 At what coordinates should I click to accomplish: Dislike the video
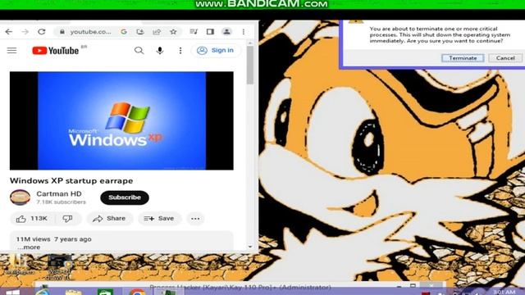pos(67,219)
